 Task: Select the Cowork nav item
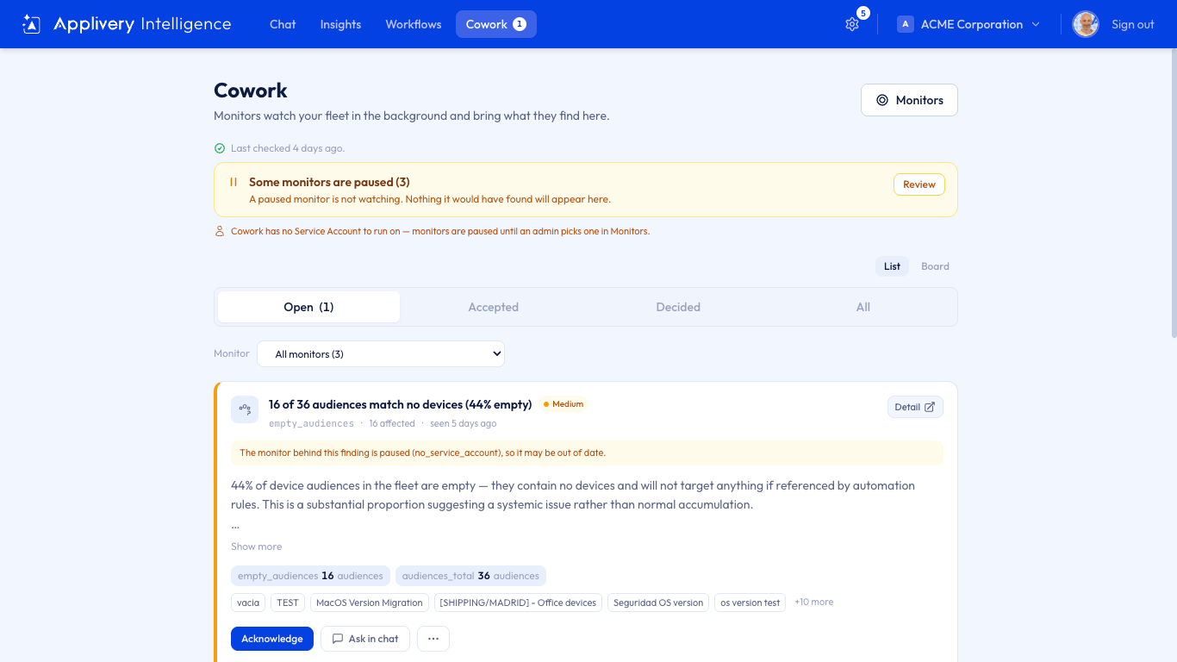(496, 24)
